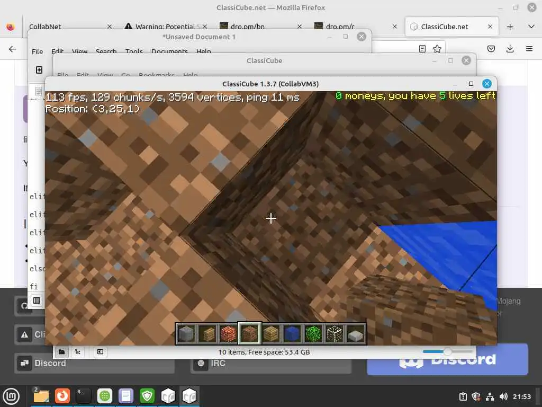This screenshot has width=542, height=407.
Task: Open the Linux Mint start menu
Action: tap(11, 396)
